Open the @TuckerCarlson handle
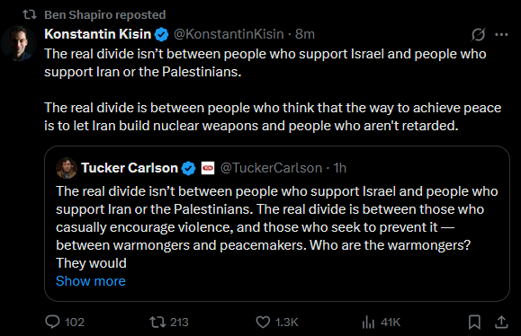Viewport: 521px width, 336px height. [271, 168]
